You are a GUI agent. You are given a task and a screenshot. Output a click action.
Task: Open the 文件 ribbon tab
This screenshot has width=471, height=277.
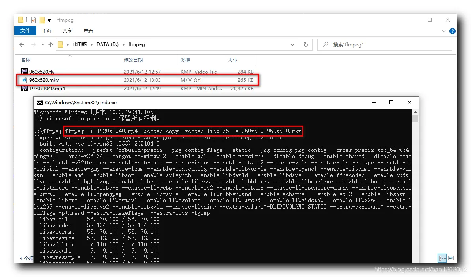pos(25,31)
